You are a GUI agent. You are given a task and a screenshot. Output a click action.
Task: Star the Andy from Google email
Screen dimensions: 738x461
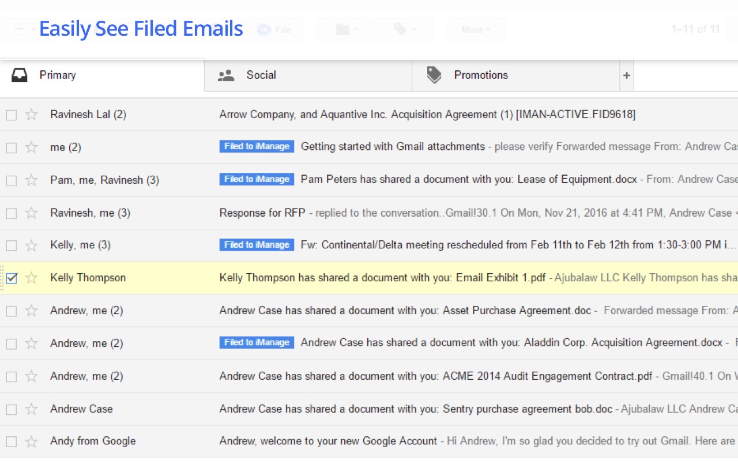[31, 441]
